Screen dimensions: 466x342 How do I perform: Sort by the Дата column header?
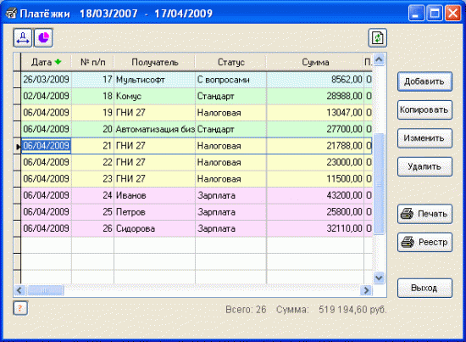click(x=46, y=62)
